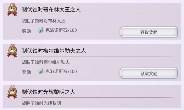Screen dimensions: 184x110
Task: Tap the 克洛诺斯石 crystal icon in 梅尔维尔勒夫 reward
Action: tap(41, 72)
